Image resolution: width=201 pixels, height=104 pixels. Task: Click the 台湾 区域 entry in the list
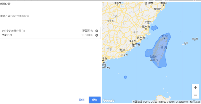coord(7,35)
